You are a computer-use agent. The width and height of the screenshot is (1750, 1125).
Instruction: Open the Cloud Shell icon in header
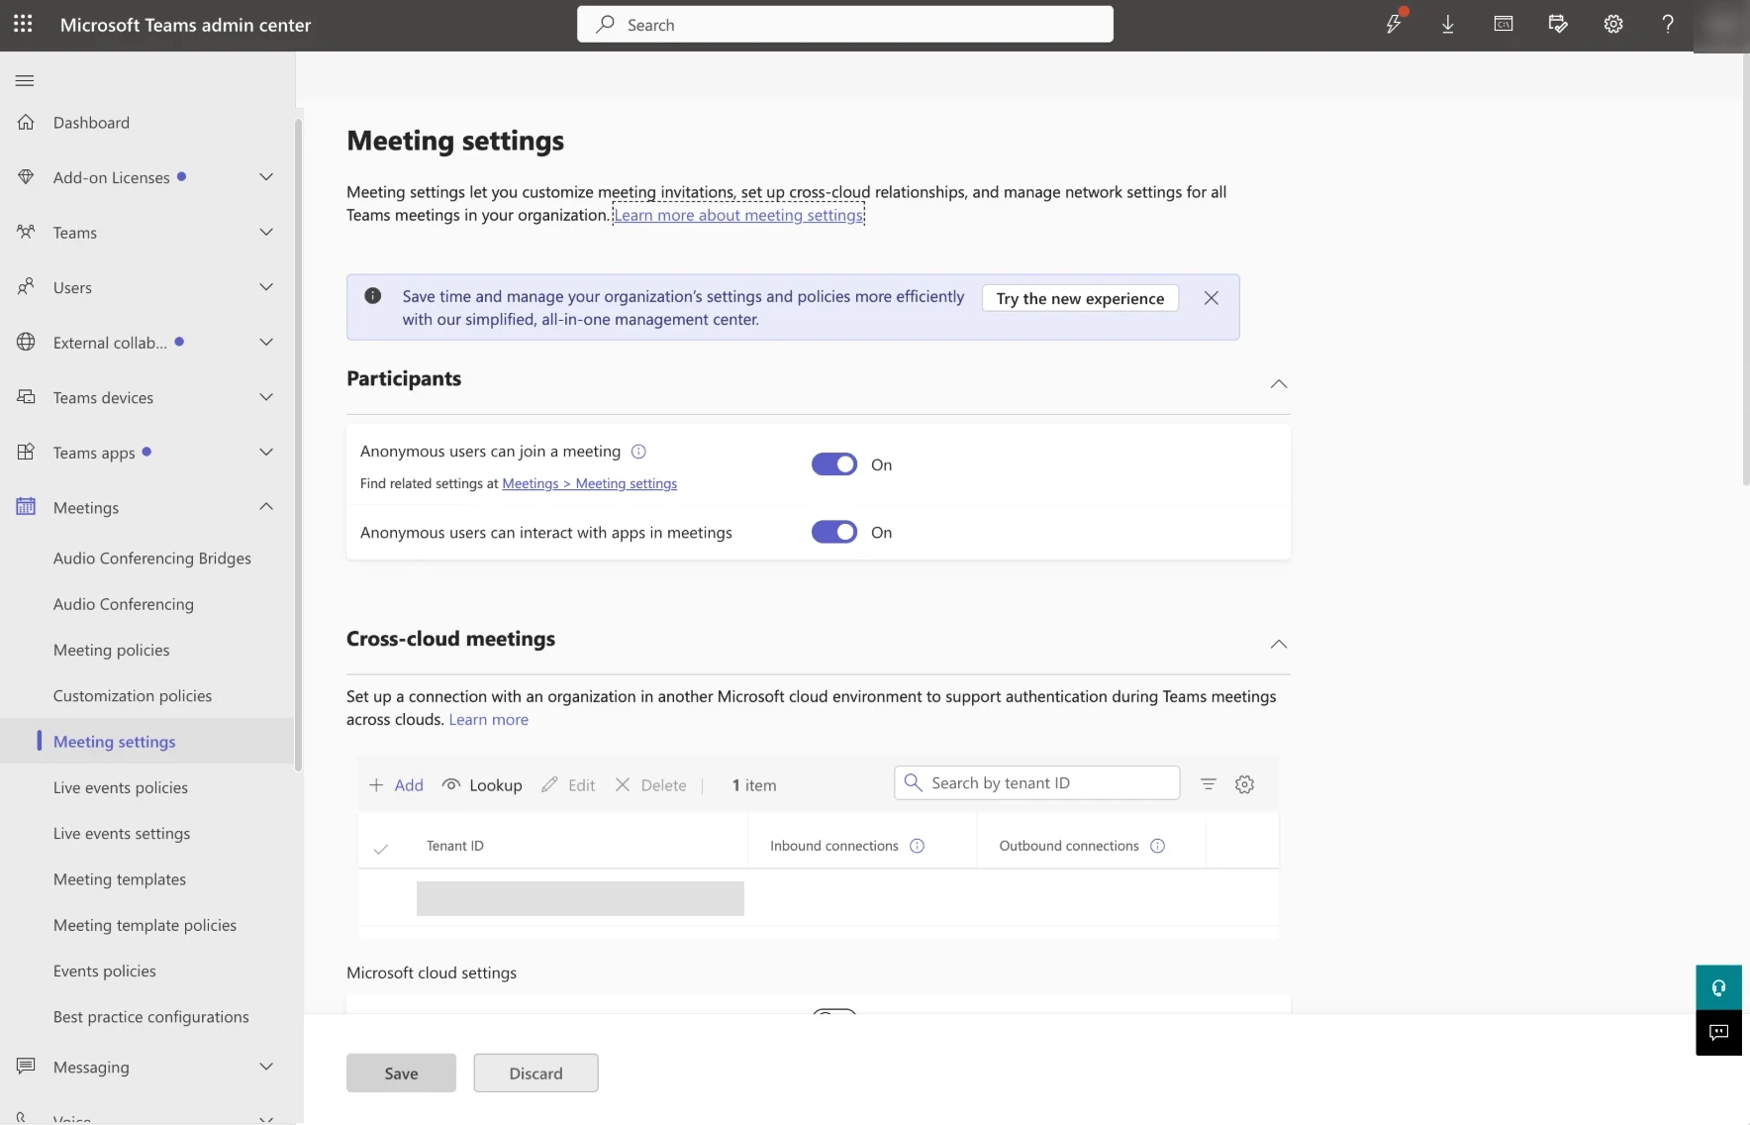pos(1504,24)
